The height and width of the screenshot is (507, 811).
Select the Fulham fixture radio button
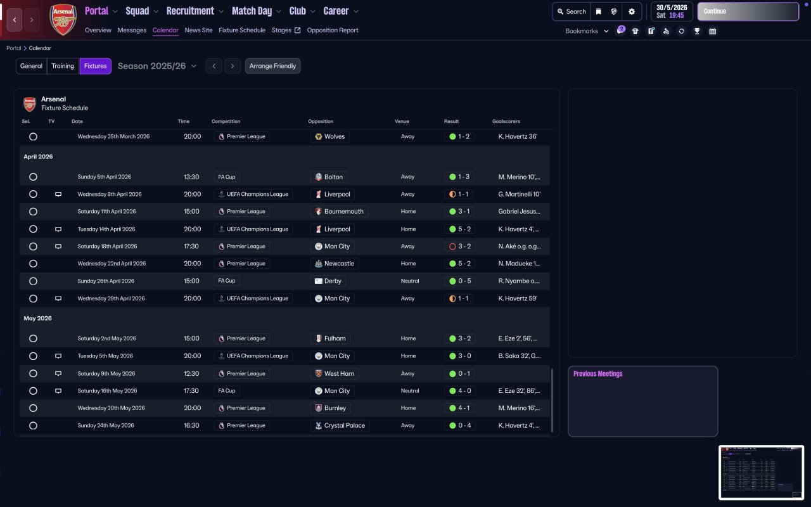tap(33, 338)
